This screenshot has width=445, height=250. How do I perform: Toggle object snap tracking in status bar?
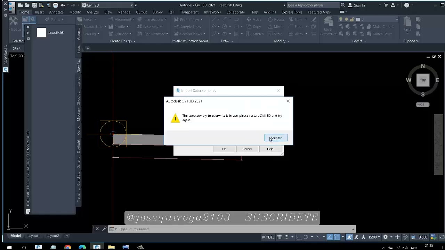330,237
